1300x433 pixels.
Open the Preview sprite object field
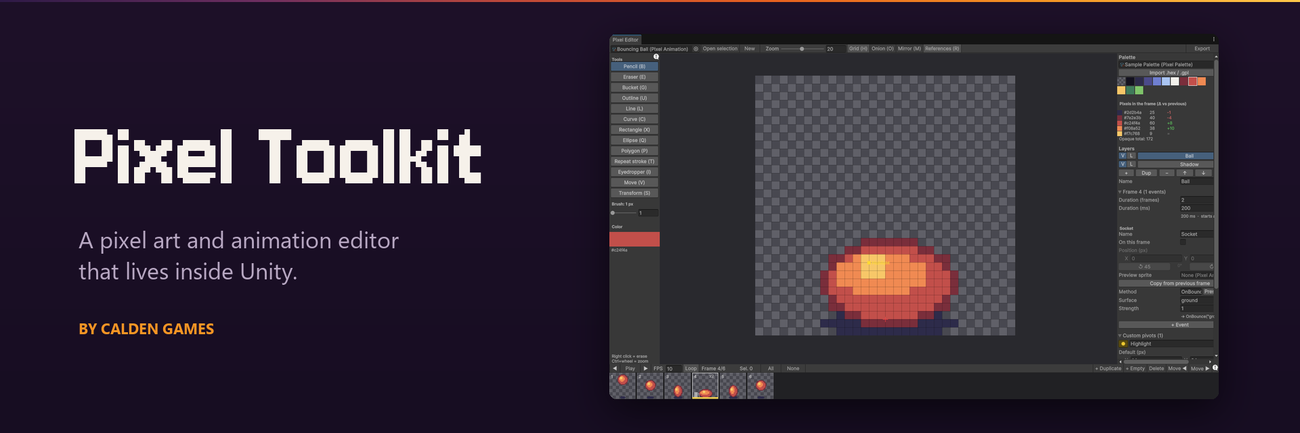click(x=1197, y=275)
